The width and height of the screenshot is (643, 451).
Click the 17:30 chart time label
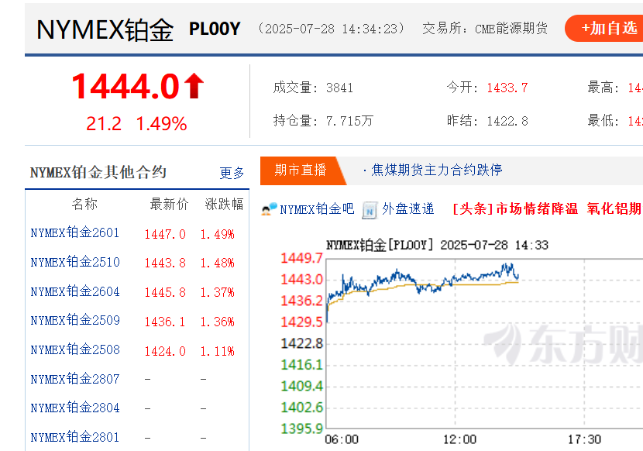(x=584, y=440)
